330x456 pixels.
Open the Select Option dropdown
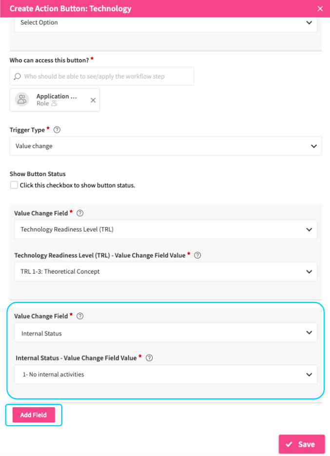166,23
